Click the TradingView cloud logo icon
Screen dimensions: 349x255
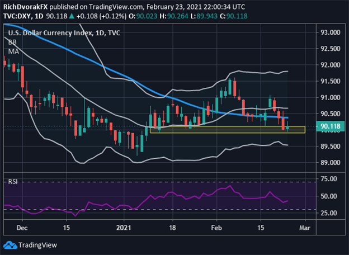pyautogui.click(x=10, y=245)
